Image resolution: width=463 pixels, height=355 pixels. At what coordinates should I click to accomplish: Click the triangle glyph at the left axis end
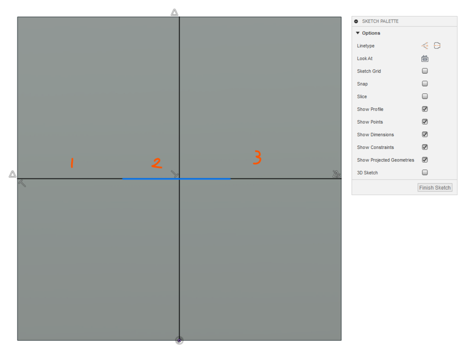coord(12,174)
